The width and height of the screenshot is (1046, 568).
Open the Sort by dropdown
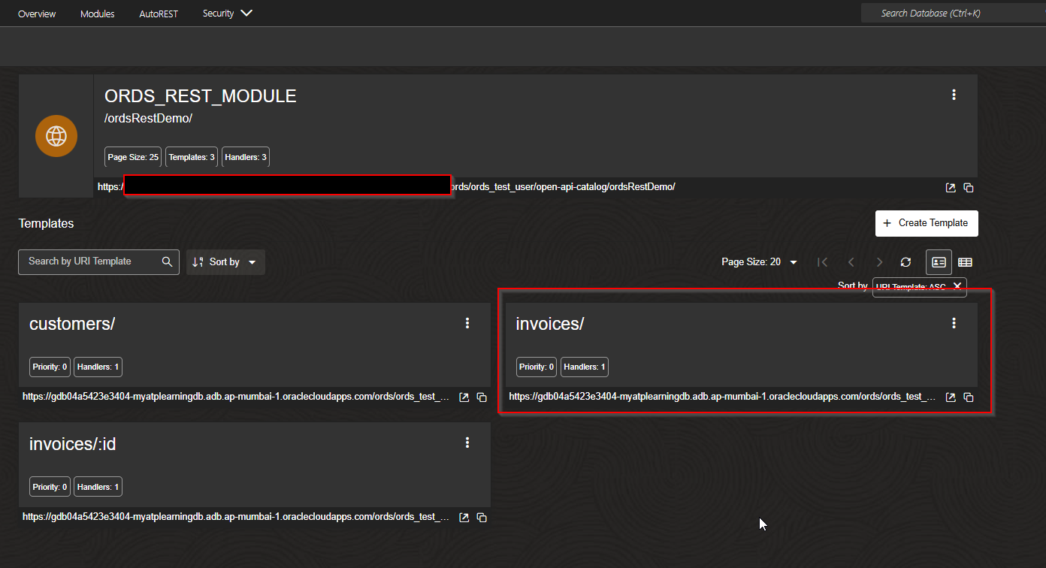pyautogui.click(x=225, y=261)
